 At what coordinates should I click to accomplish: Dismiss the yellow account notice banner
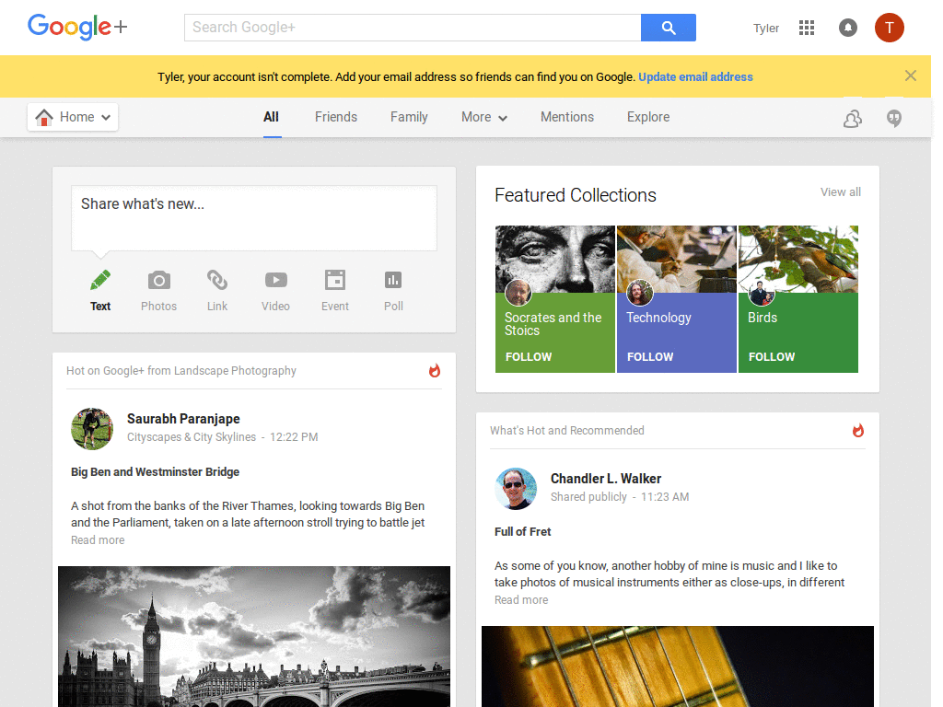click(911, 75)
